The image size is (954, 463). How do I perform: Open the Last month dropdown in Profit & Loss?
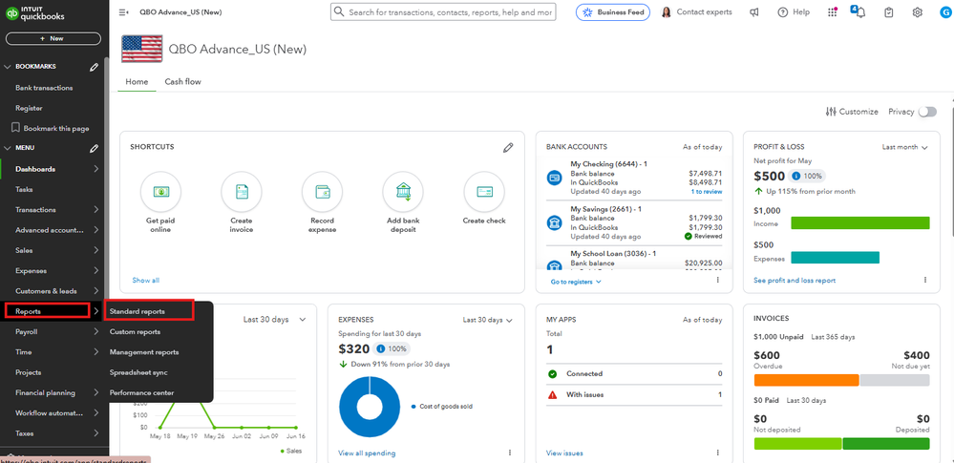point(904,147)
